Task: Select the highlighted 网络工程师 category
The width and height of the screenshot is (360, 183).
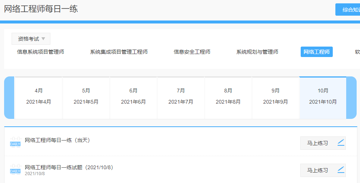Action: click(316, 52)
